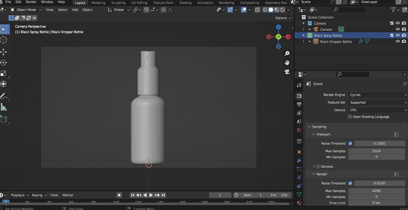Open Global transform orientation dropdown

click(x=118, y=10)
